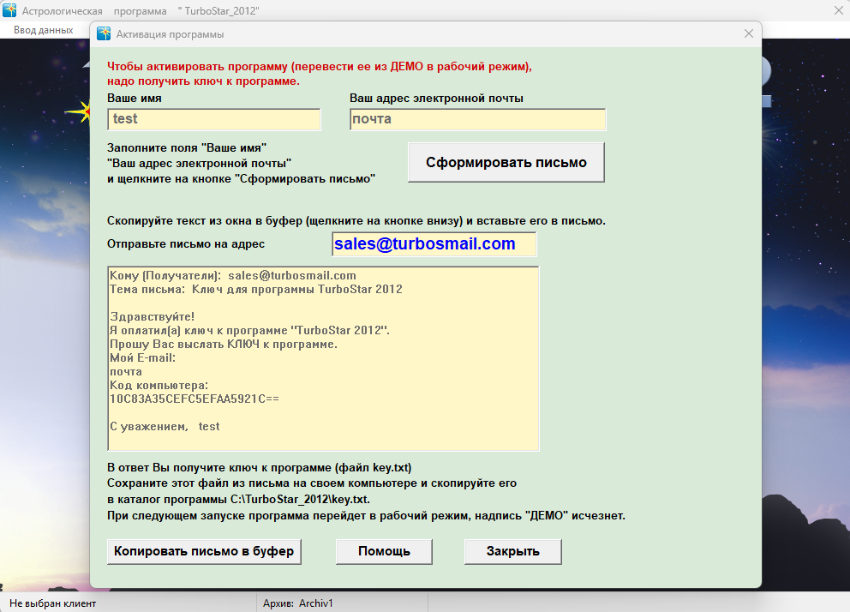Click Копировать письмо в буфер button
850x612 pixels.
(205, 552)
